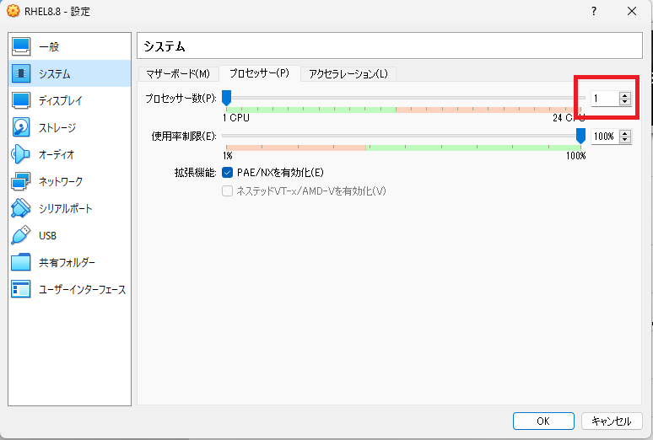Click the 使用率制限(E): label

click(184, 136)
